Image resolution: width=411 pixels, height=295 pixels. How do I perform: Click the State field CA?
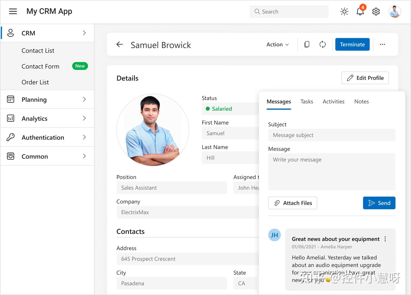245,283
